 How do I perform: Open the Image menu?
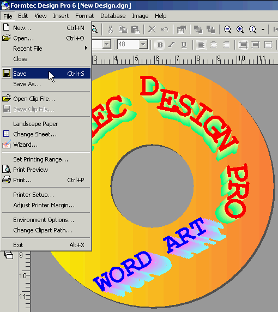point(140,16)
